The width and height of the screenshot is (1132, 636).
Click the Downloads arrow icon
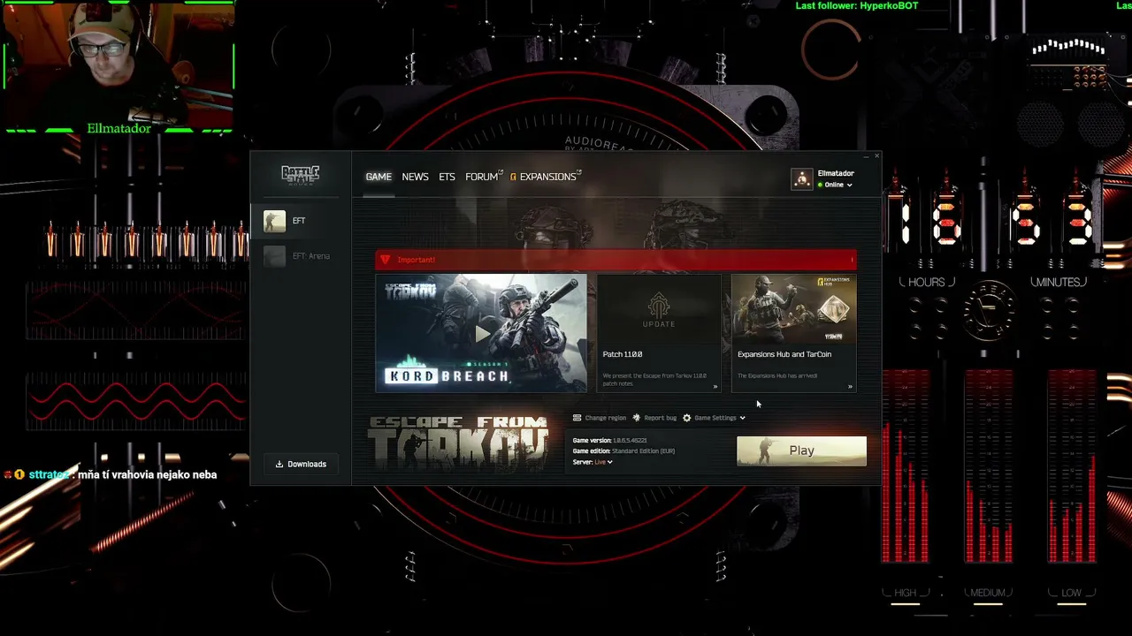coord(279,464)
